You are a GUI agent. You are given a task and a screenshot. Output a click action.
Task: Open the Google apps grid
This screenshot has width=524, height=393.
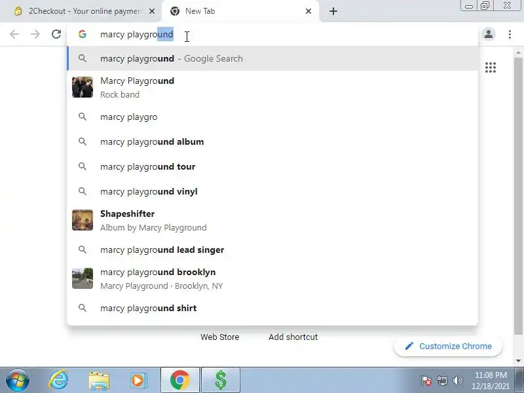(x=490, y=67)
